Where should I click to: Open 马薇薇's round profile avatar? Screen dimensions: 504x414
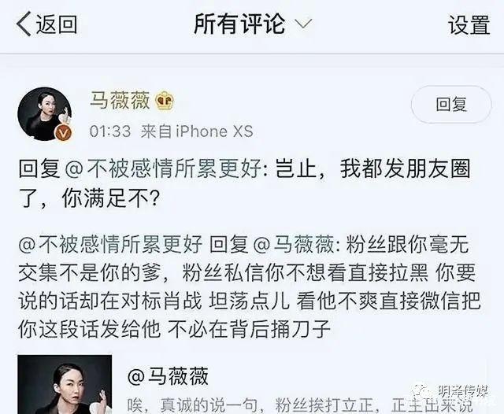click(x=44, y=113)
